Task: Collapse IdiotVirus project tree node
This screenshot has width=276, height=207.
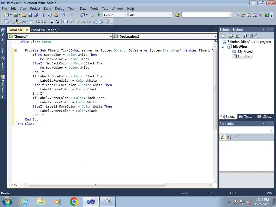Action: click(x=223, y=47)
